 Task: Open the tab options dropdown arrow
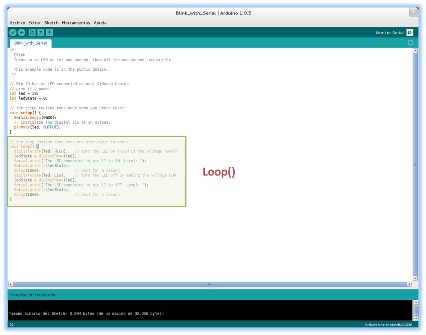coord(410,43)
